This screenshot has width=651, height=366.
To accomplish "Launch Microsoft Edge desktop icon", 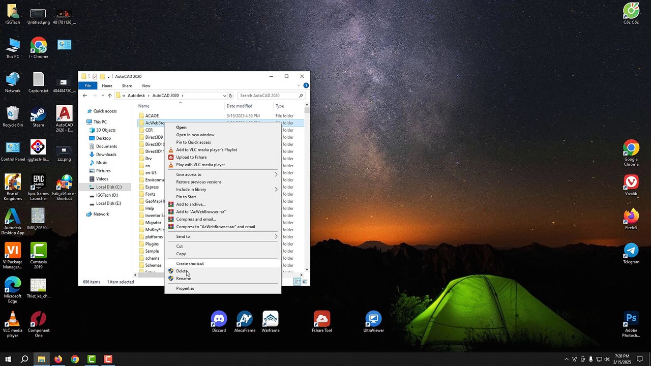I will [x=13, y=290].
